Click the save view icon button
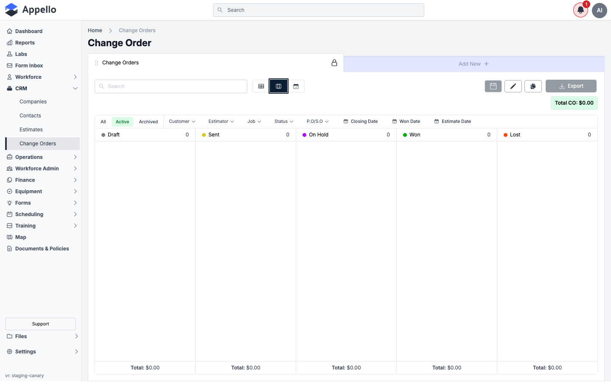 (493, 86)
